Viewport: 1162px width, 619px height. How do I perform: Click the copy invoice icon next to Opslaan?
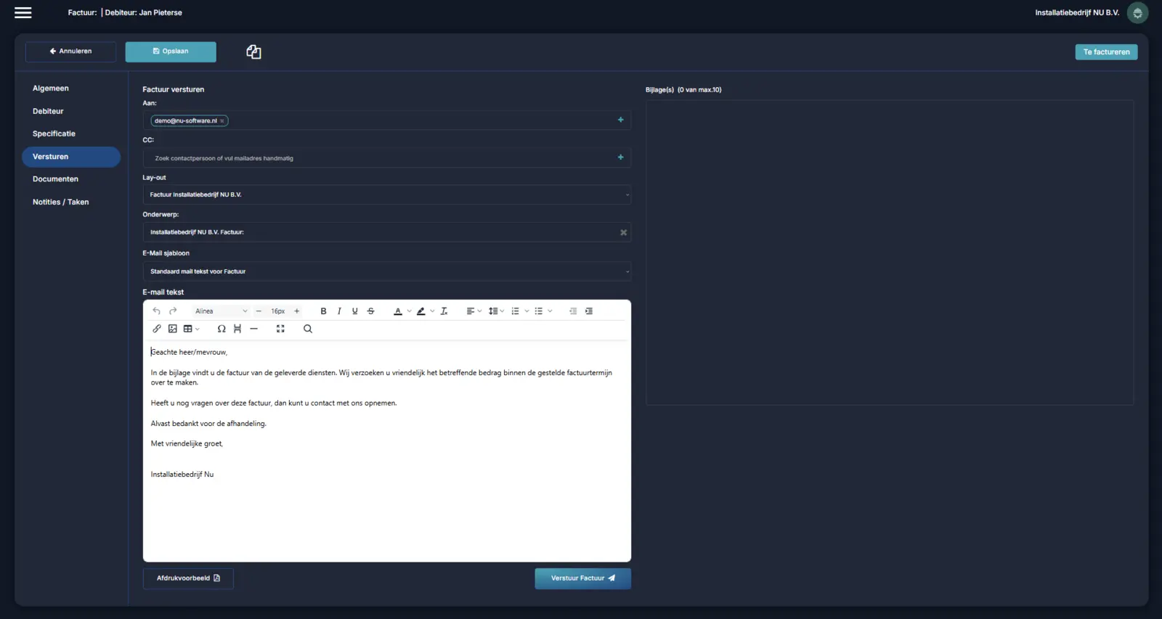(x=253, y=52)
